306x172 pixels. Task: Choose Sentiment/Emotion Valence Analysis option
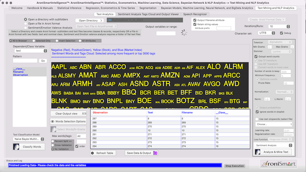coord(25,28)
